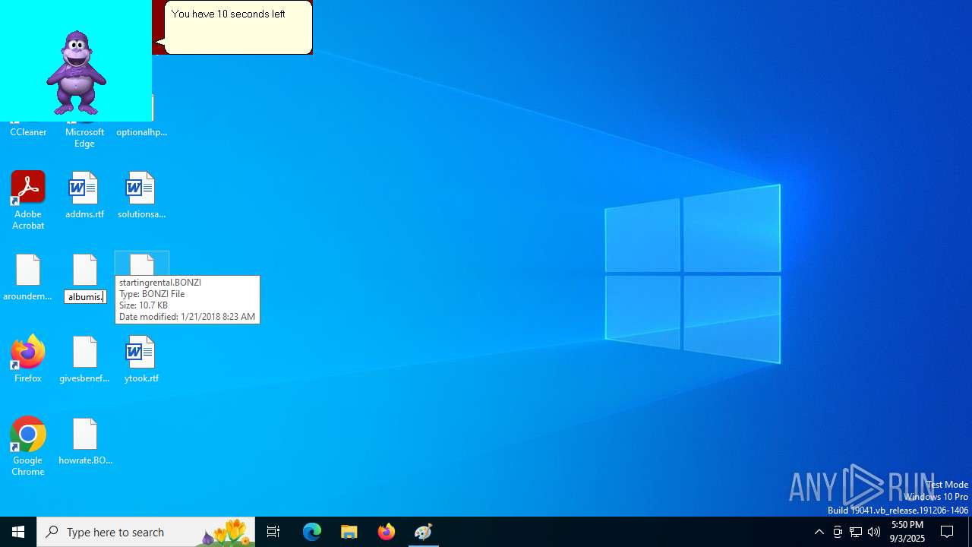
Task: Click the albumis. rename text field
Action: pos(85,297)
